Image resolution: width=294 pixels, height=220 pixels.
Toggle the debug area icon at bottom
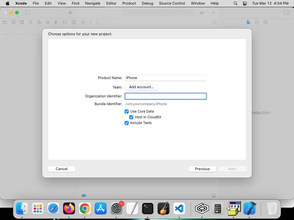(214, 196)
